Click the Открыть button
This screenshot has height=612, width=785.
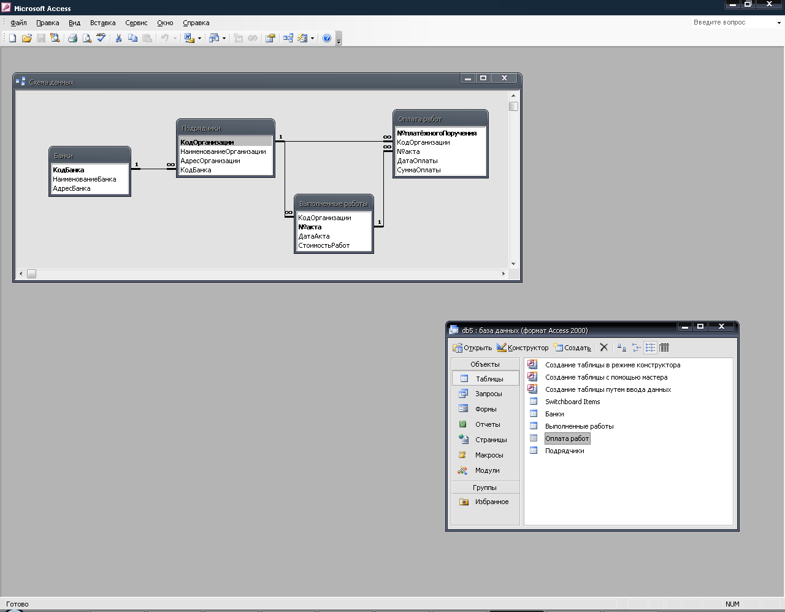[472, 348]
